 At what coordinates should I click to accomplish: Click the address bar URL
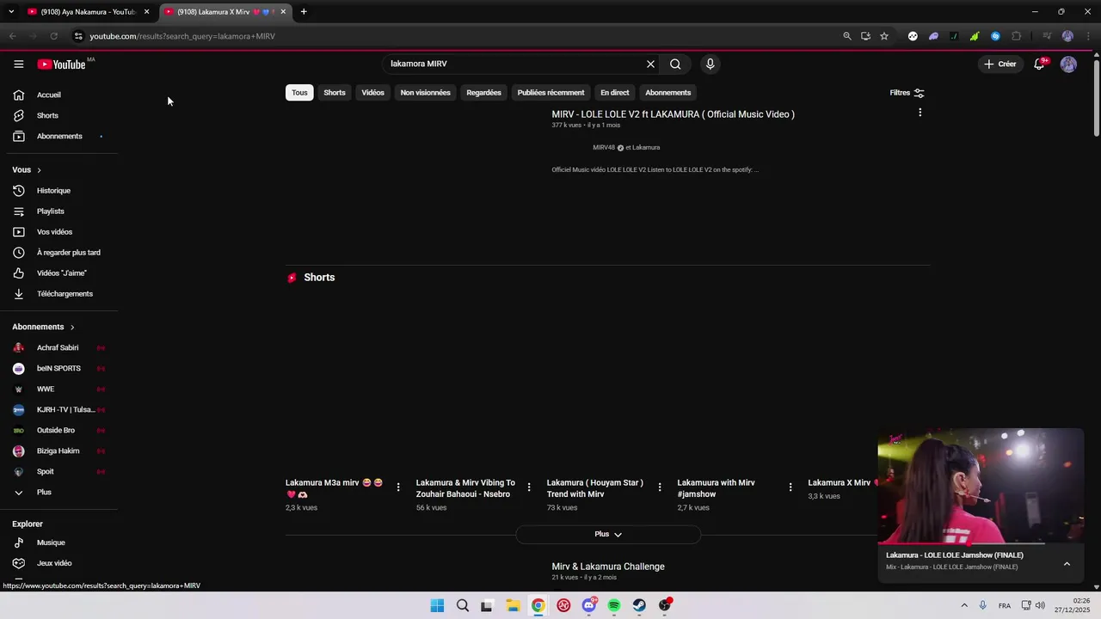pos(182,36)
